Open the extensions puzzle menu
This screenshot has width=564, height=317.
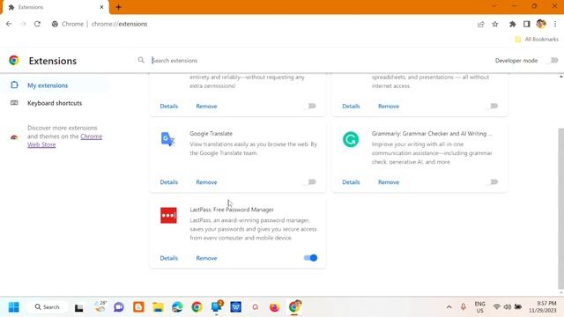click(513, 24)
